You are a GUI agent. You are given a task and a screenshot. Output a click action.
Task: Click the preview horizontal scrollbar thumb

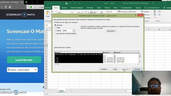point(58,64)
